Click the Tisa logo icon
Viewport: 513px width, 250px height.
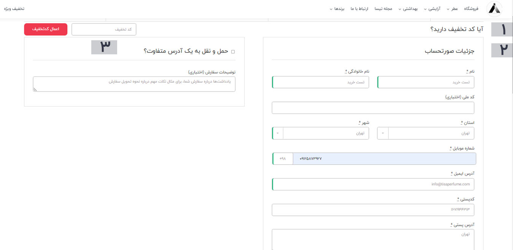tap(494, 9)
